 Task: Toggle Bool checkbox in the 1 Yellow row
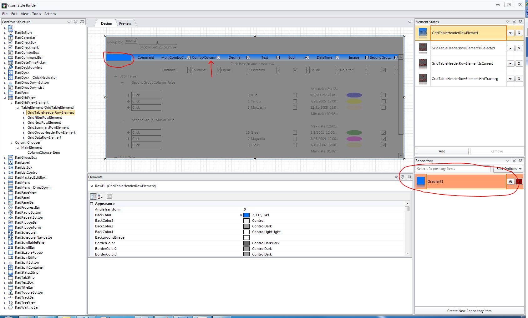click(295, 101)
